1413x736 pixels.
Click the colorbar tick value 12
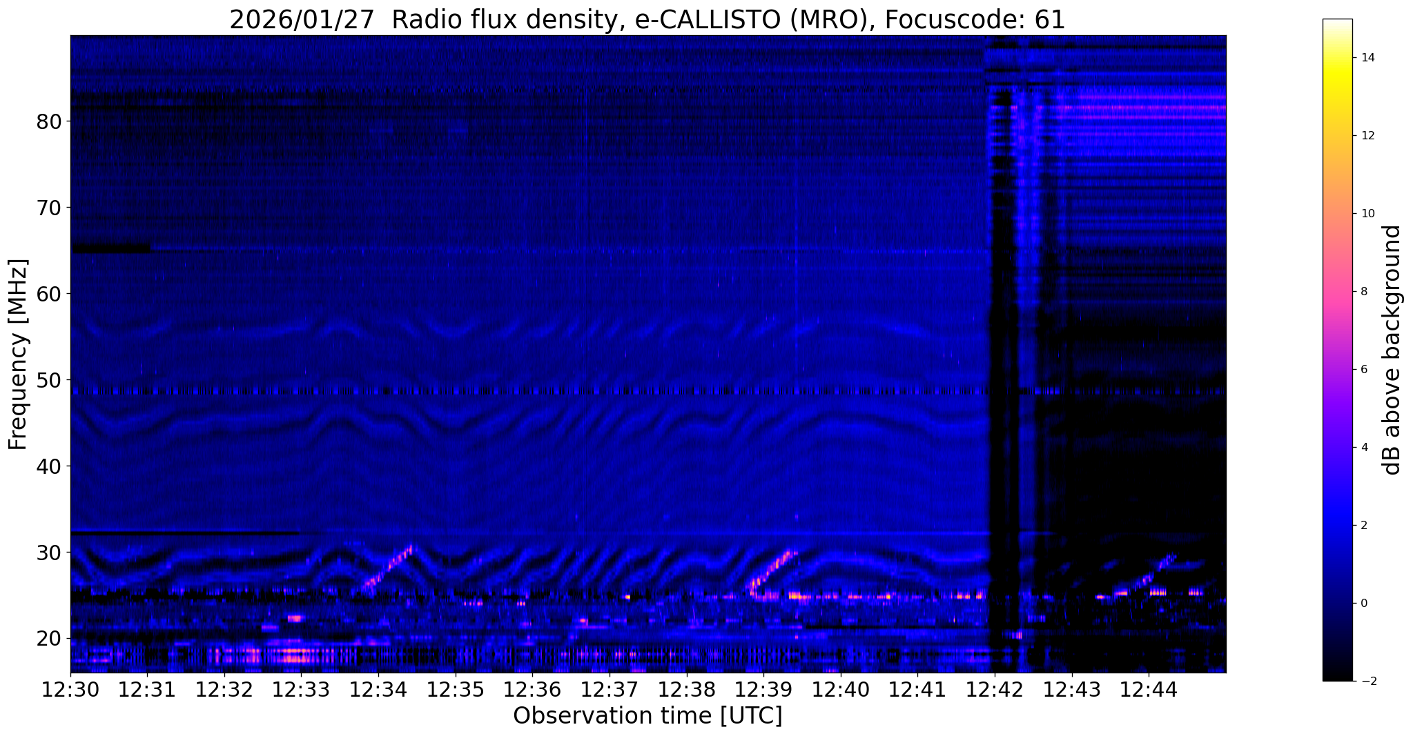(1367, 136)
